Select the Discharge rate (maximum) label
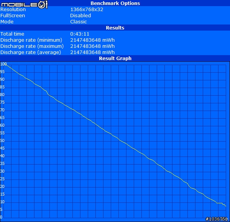Viewport: 230px width, 222px height. pyautogui.click(x=32, y=46)
